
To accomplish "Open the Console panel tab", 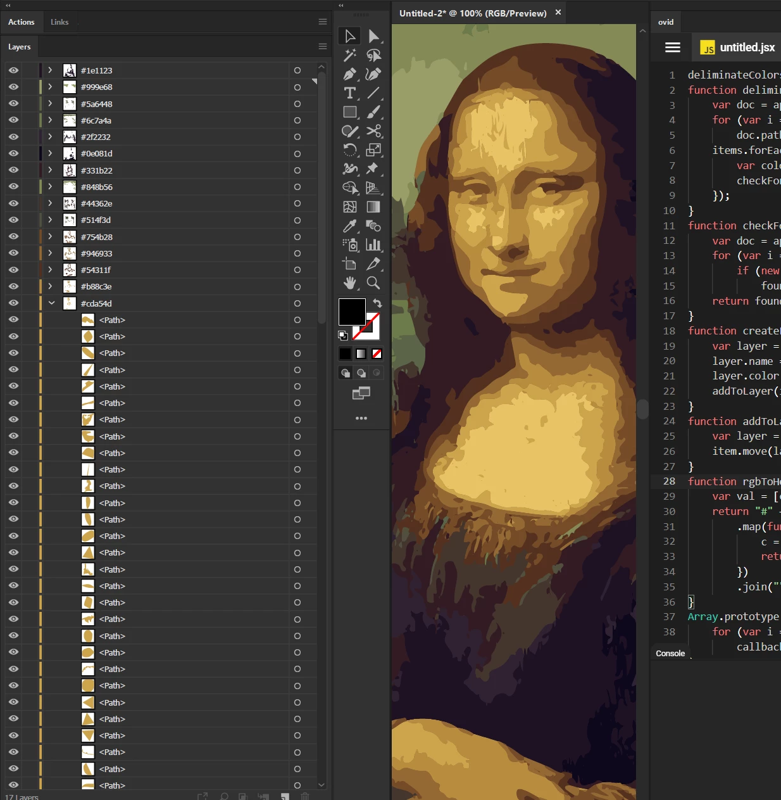I will click(670, 653).
